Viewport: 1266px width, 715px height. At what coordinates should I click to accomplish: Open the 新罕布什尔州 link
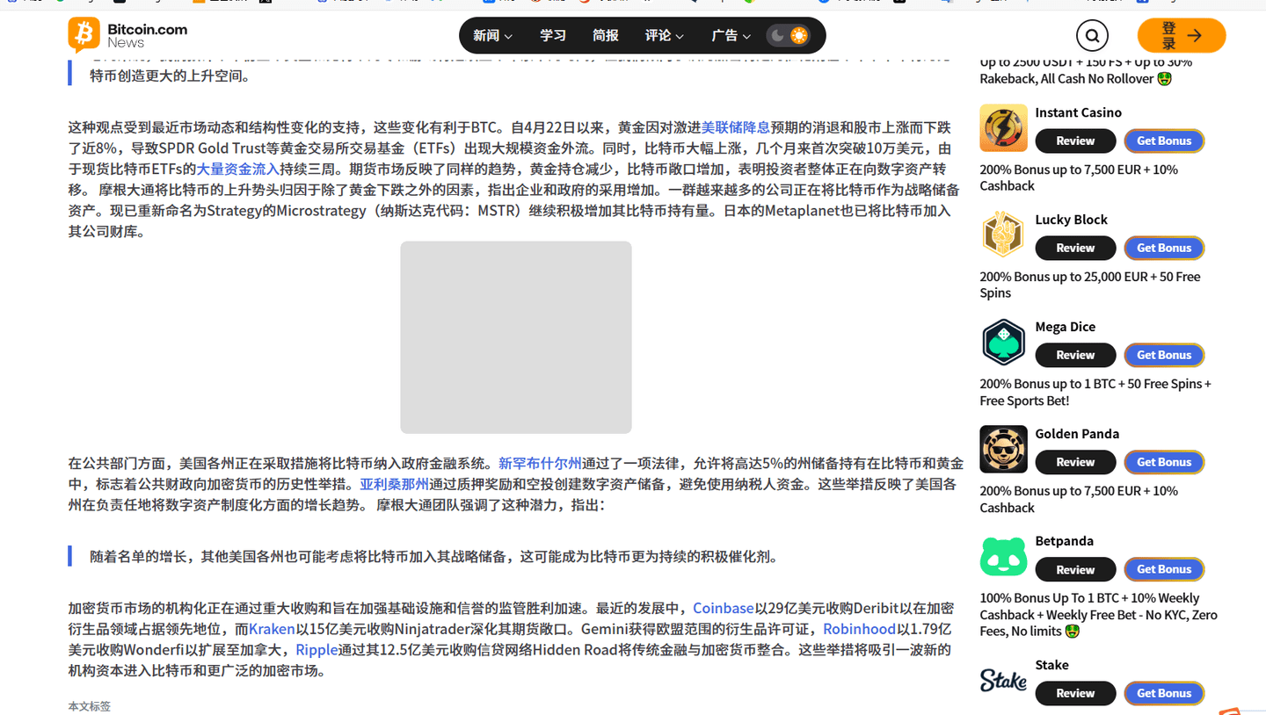[540, 463]
